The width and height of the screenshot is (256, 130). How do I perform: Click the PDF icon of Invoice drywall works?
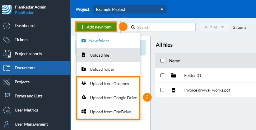[x=174, y=90]
